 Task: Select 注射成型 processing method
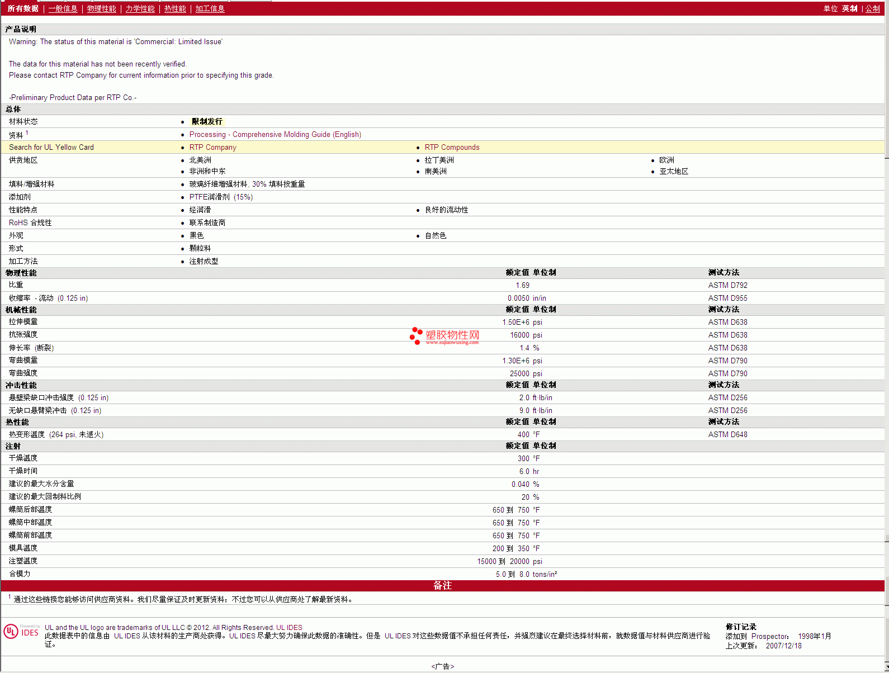(204, 262)
